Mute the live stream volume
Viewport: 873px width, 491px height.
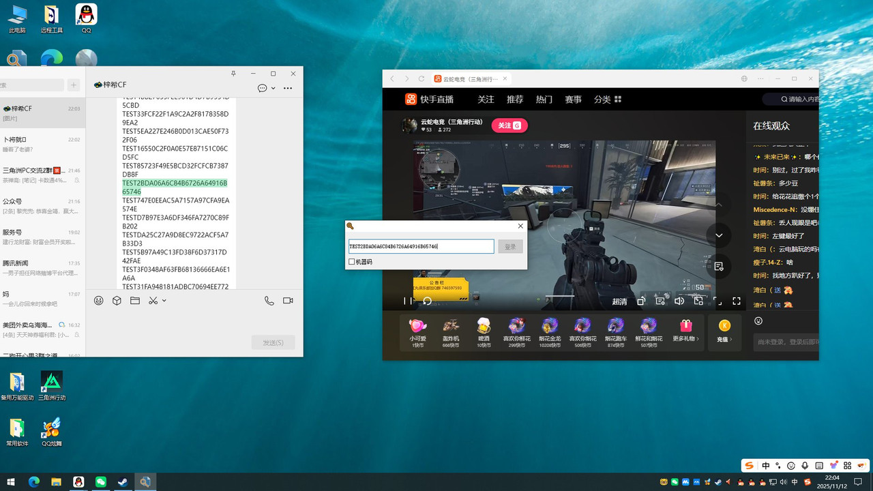[x=679, y=301]
